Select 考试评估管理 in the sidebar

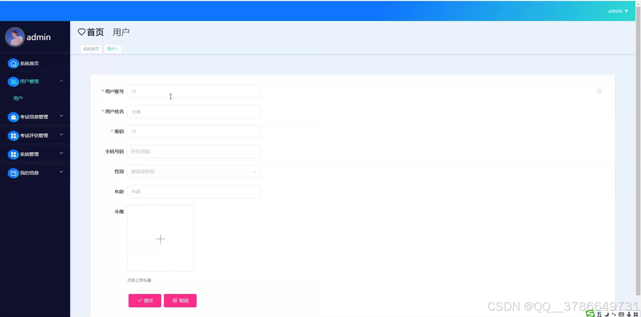tap(34, 135)
